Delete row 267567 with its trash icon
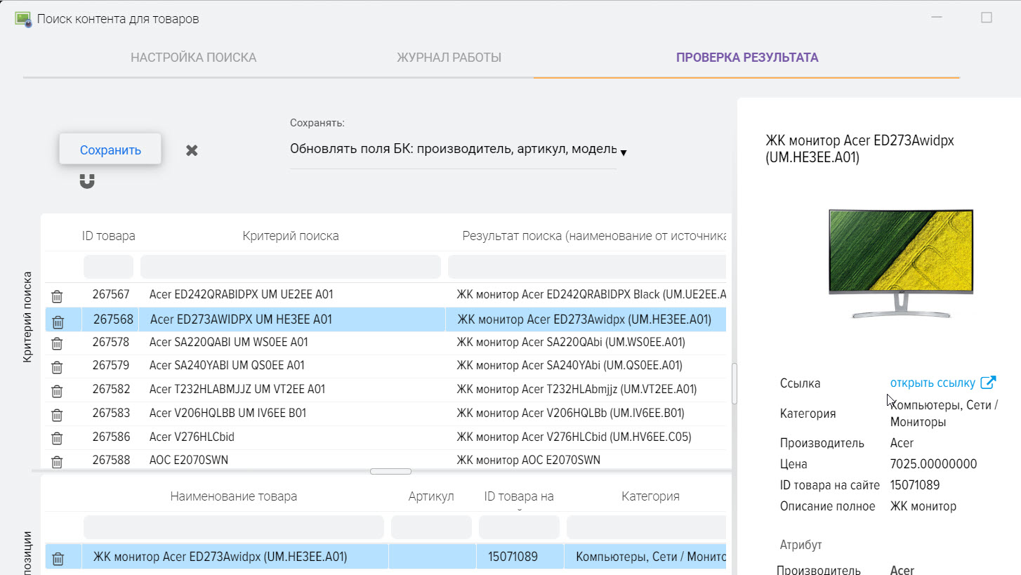This screenshot has height=575, width=1021. 58,296
